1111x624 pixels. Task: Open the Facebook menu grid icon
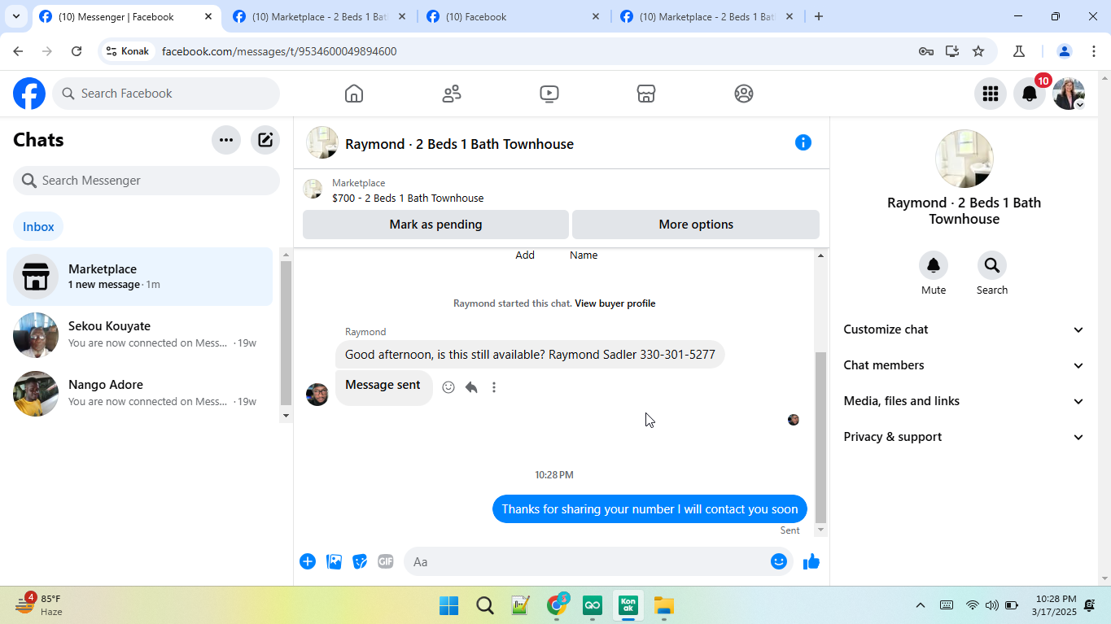pos(991,94)
